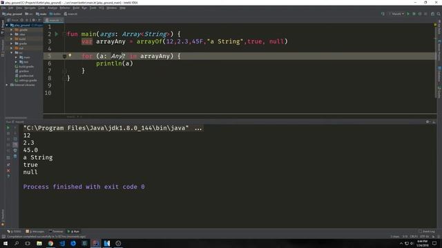Toggle the Project side tool window
The height and width of the screenshot is (248, 442).
pos(3,27)
